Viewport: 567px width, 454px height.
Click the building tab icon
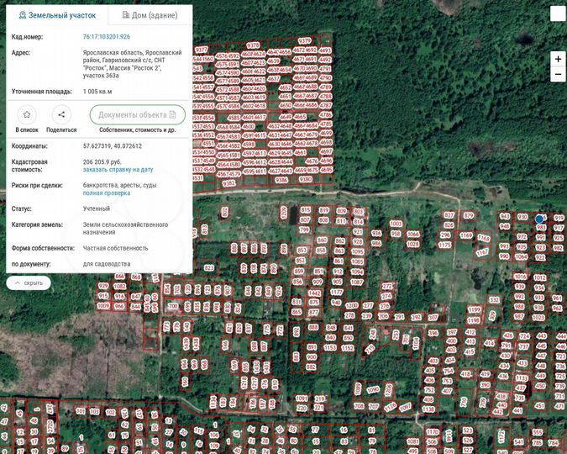pos(125,15)
